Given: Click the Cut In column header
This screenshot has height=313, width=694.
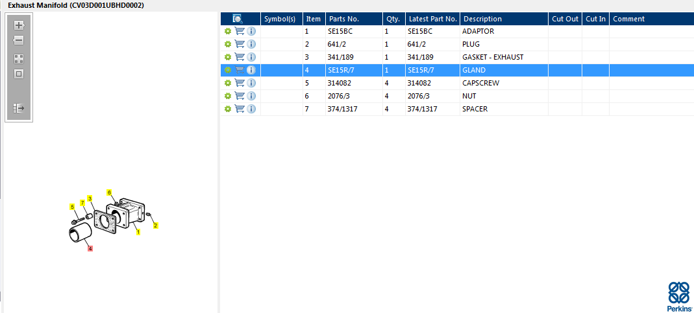Looking at the screenshot, I should pos(595,19).
